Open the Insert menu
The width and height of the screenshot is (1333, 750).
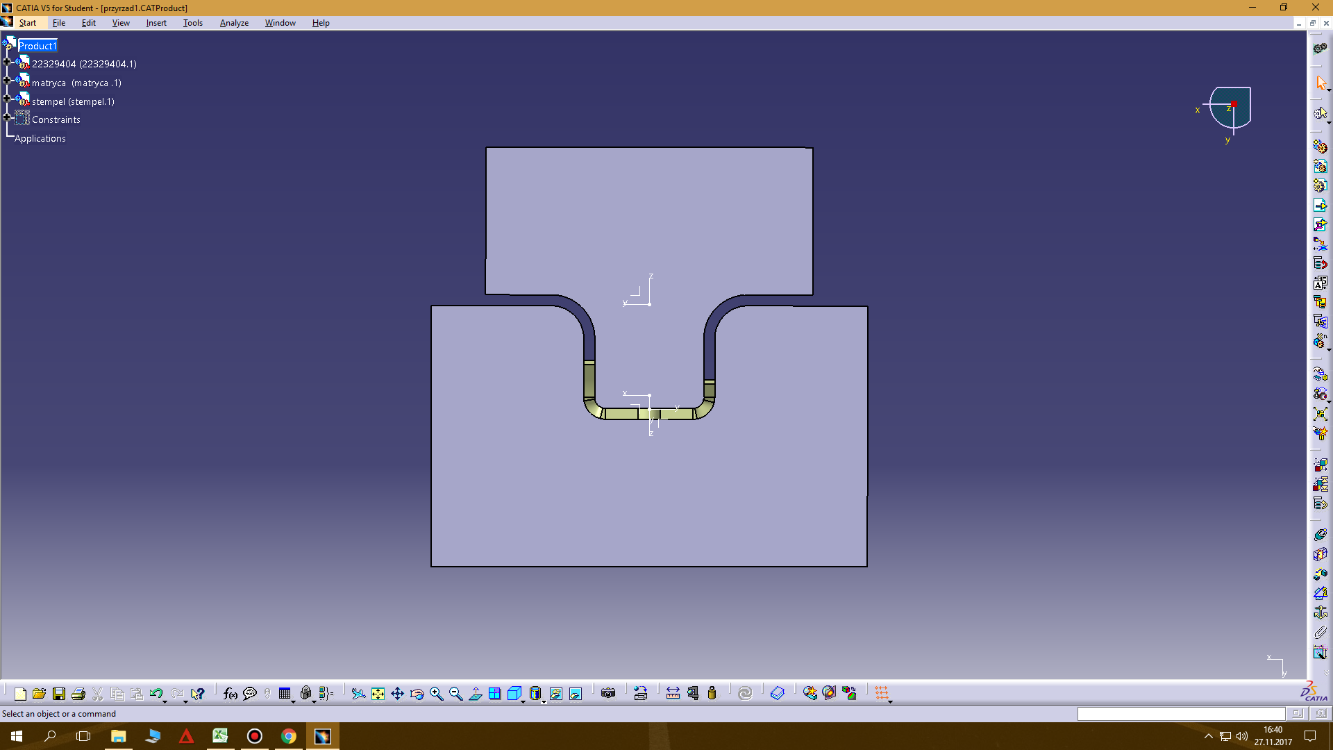(x=156, y=23)
